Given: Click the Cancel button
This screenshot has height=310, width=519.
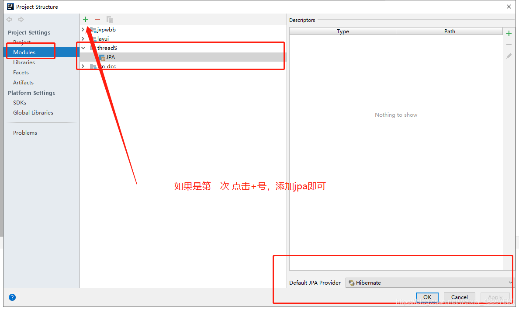Looking at the screenshot, I should [x=460, y=297].
